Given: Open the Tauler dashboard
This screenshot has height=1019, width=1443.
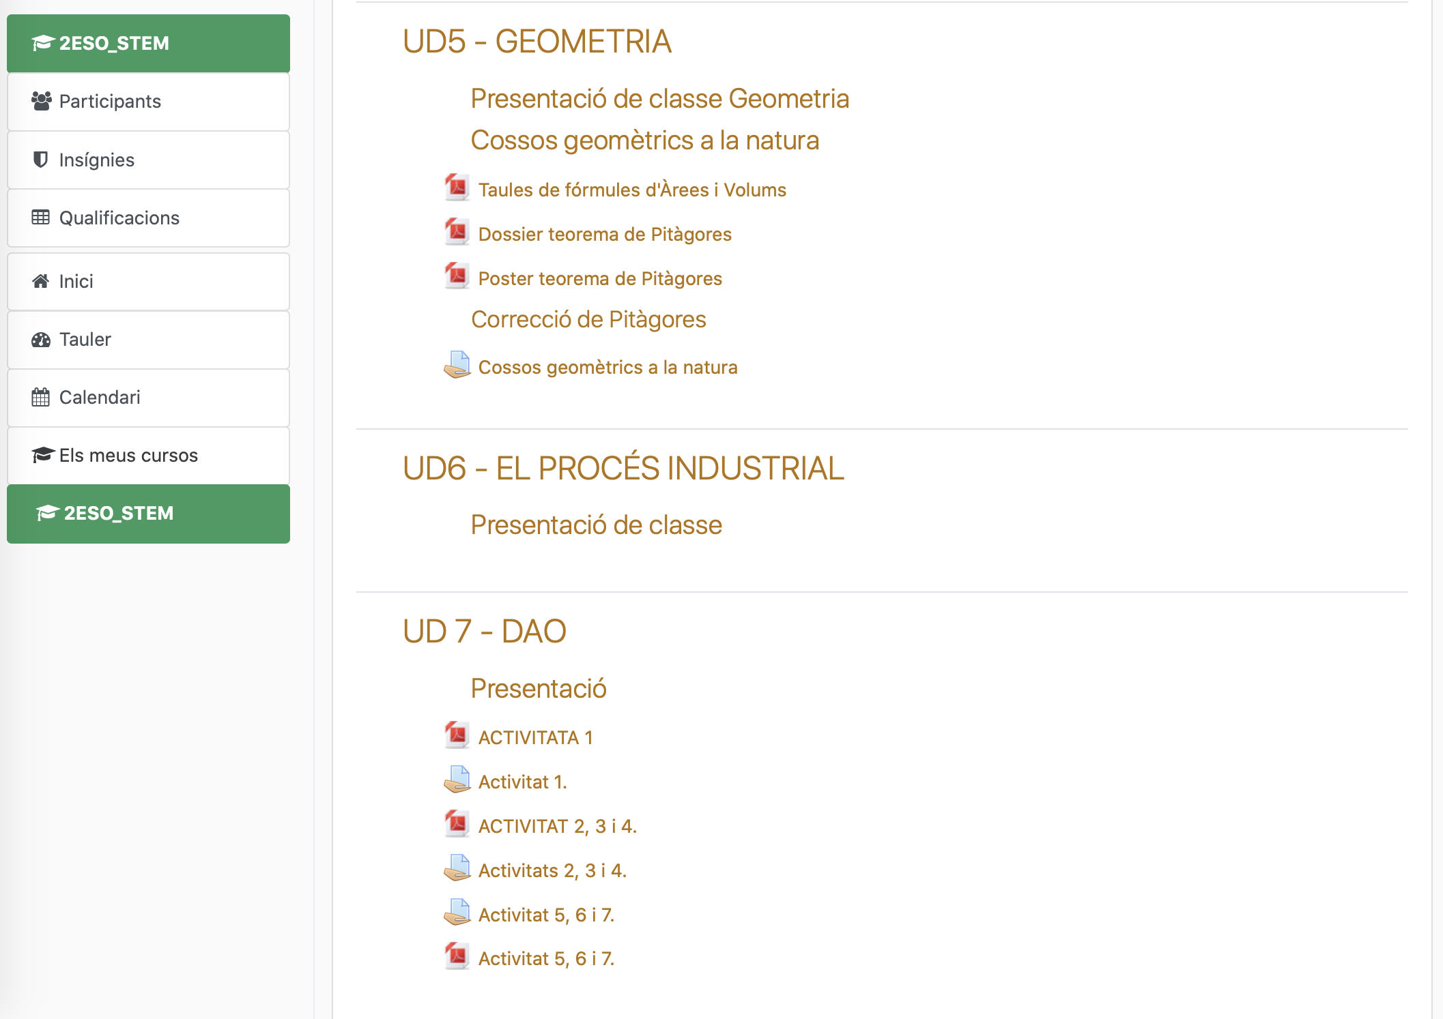Looking at the screenshot, I should (85, 340).
